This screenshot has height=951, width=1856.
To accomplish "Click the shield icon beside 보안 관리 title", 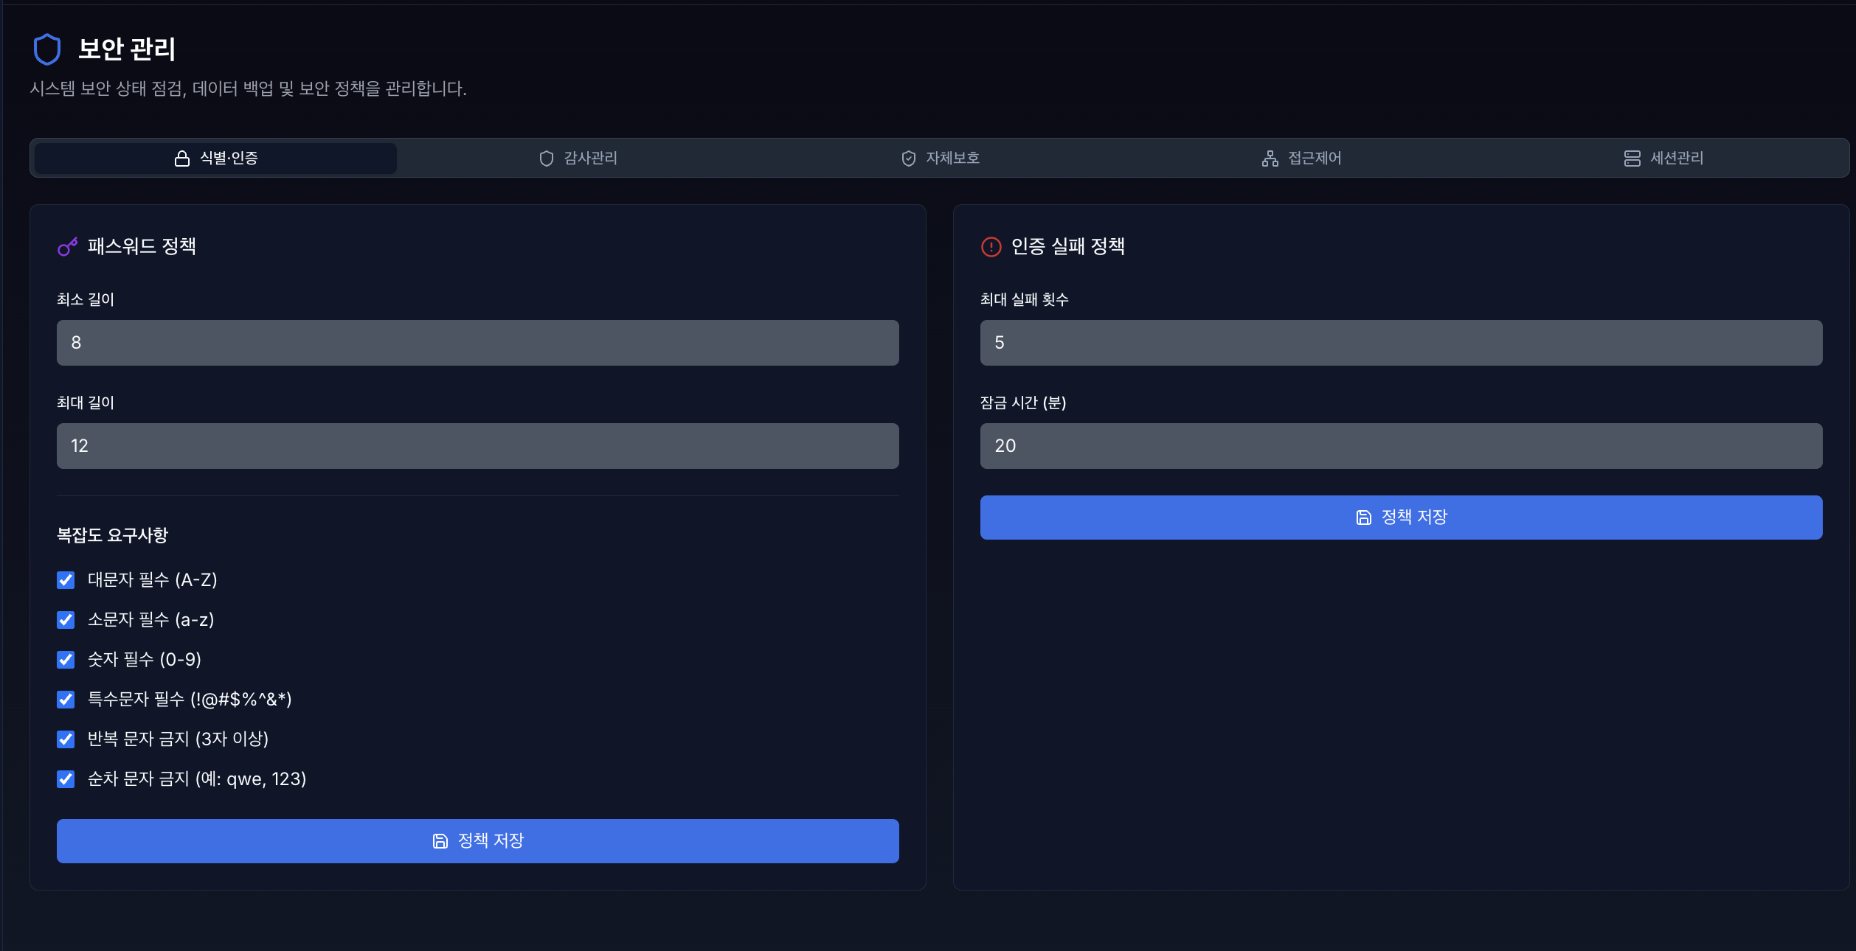I will (x=47, y=49).
